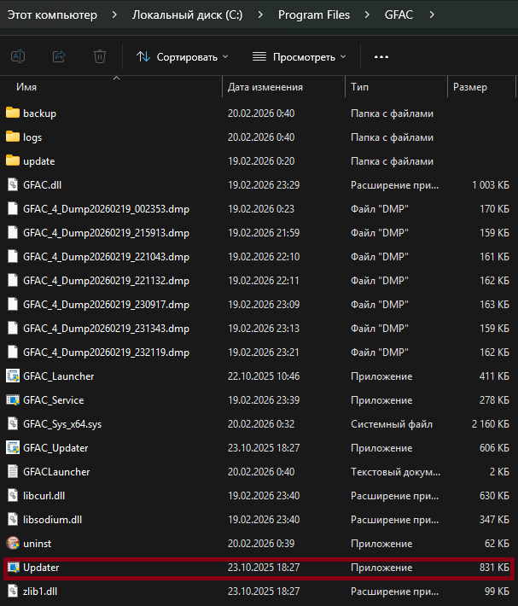Open the Сортировать dropdown
The width and height of the screenshot is (518, 606).
183,56
